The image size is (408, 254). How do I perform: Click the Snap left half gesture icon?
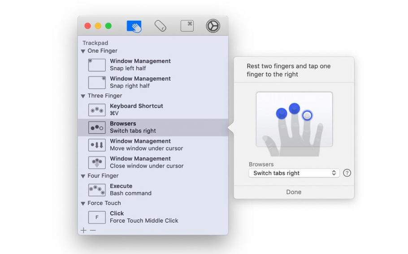click(97, 65)
